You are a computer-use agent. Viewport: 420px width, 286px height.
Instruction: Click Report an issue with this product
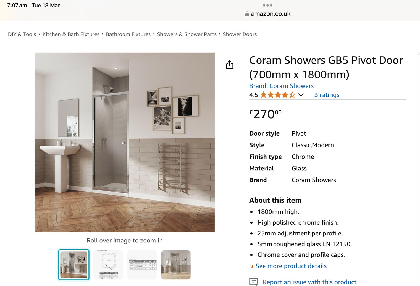(x=309, y=282)
